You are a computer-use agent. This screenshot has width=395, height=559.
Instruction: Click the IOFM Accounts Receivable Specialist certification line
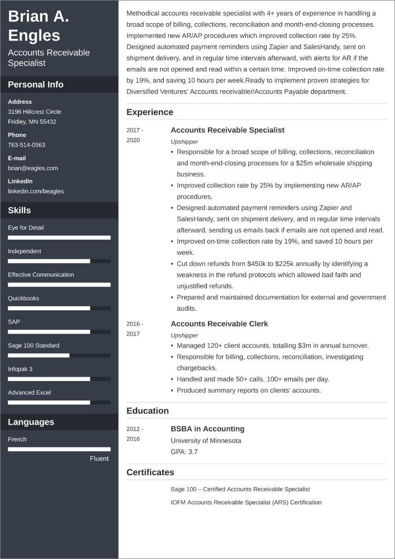point(246,503)
